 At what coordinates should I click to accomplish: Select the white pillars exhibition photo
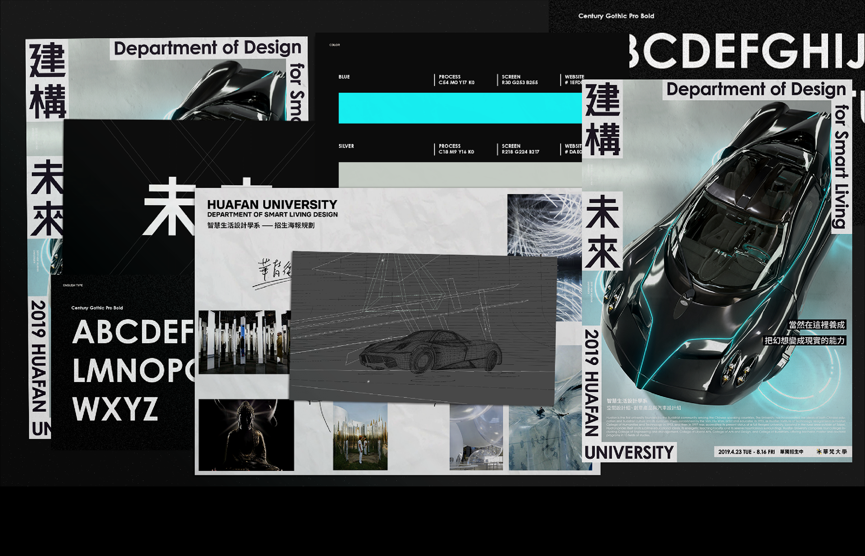243,342
